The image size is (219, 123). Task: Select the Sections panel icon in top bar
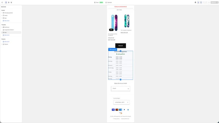click(x=6, y=2)
